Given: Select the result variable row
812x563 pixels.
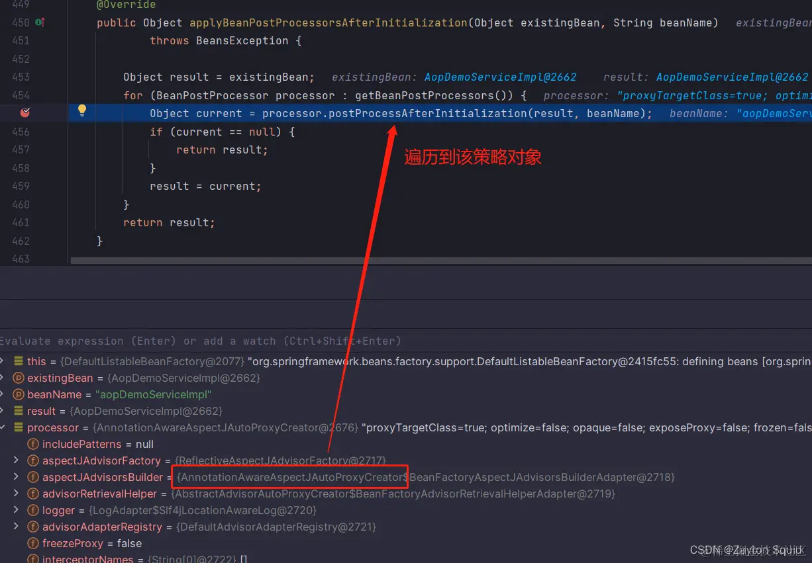Looking at the screenshot, I should coord(406,411).
